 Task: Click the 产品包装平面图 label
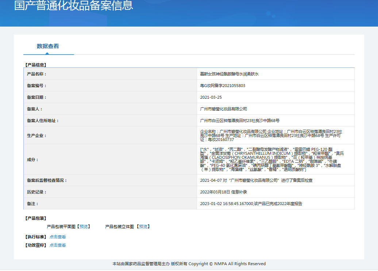click(61, 227)
